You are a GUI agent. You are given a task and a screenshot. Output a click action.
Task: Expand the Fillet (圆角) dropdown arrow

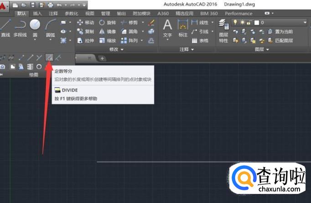pyautogui.click(x=143, y=31)
